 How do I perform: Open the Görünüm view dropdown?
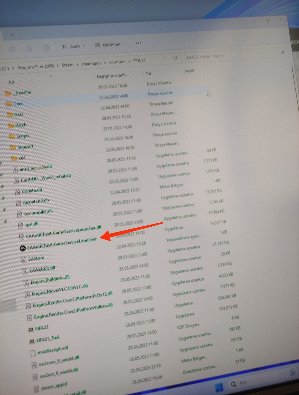pos(110,44)
